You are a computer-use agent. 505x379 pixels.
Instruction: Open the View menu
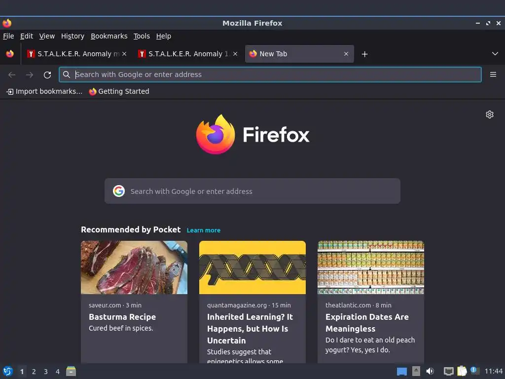[47, 36]
